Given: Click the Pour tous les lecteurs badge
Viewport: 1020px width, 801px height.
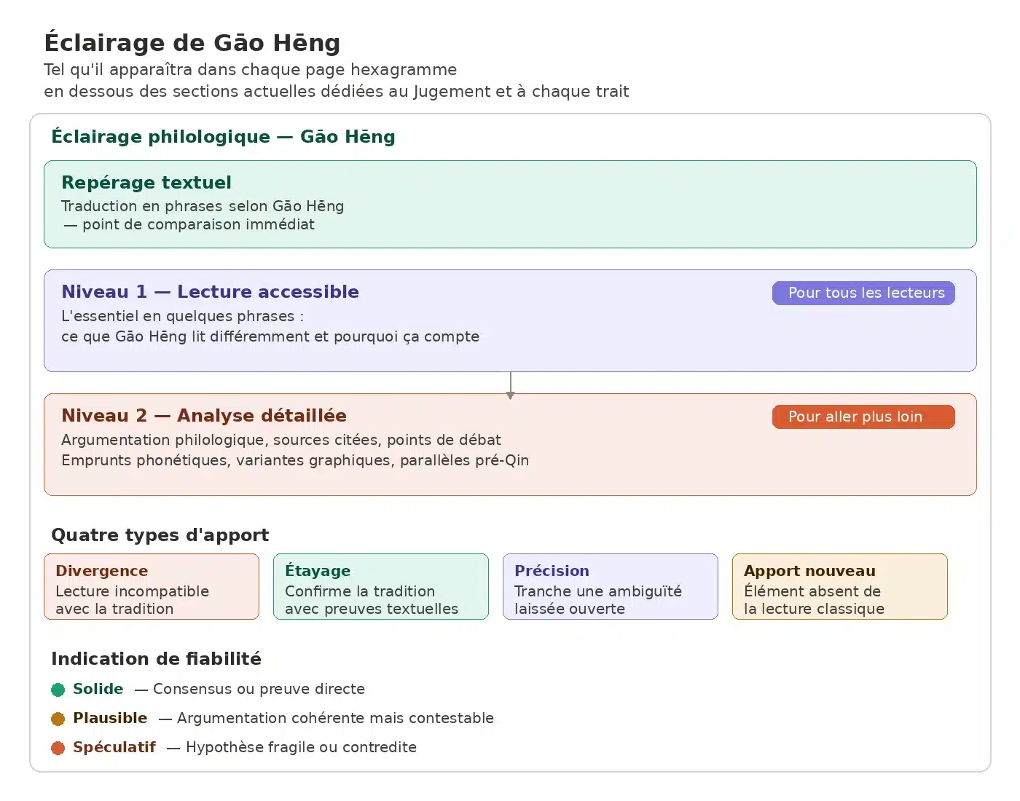Looking at the screenshot, I should 863,293.
